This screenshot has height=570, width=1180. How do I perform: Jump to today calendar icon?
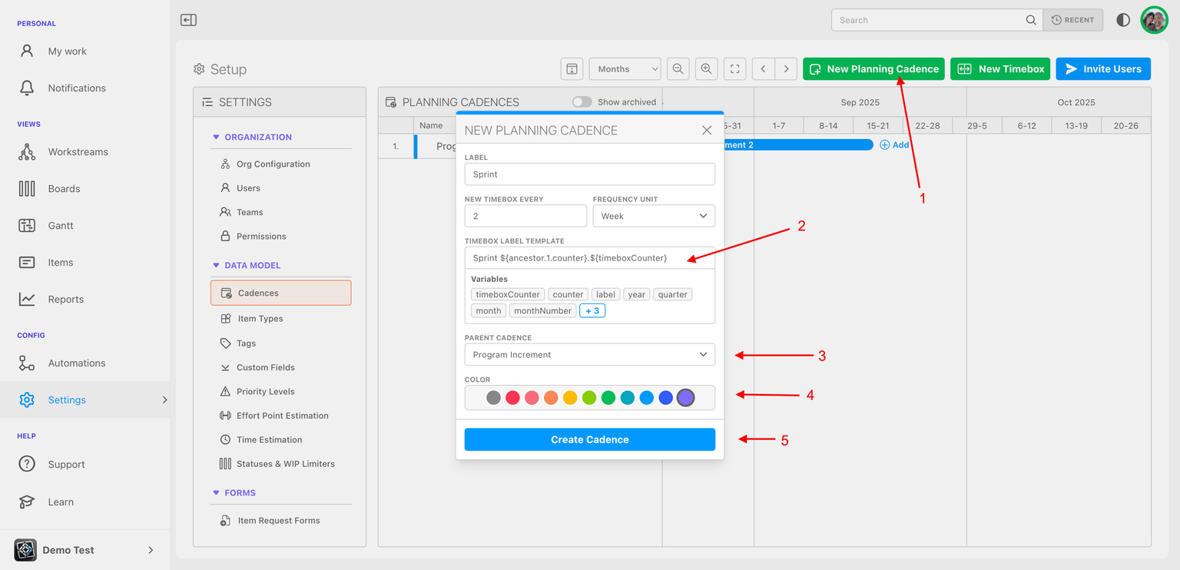(x=572, y=69)
